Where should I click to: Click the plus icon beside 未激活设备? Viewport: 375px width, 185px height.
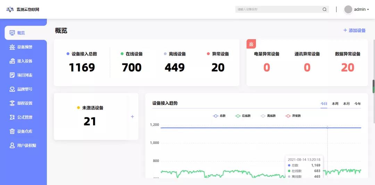132,117
